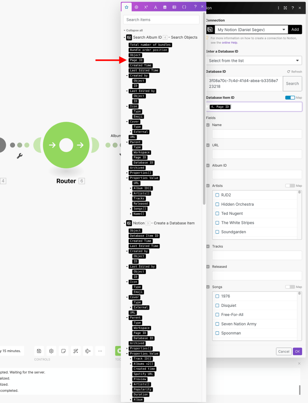Open the more controls ellipsis button

[100, 351]
